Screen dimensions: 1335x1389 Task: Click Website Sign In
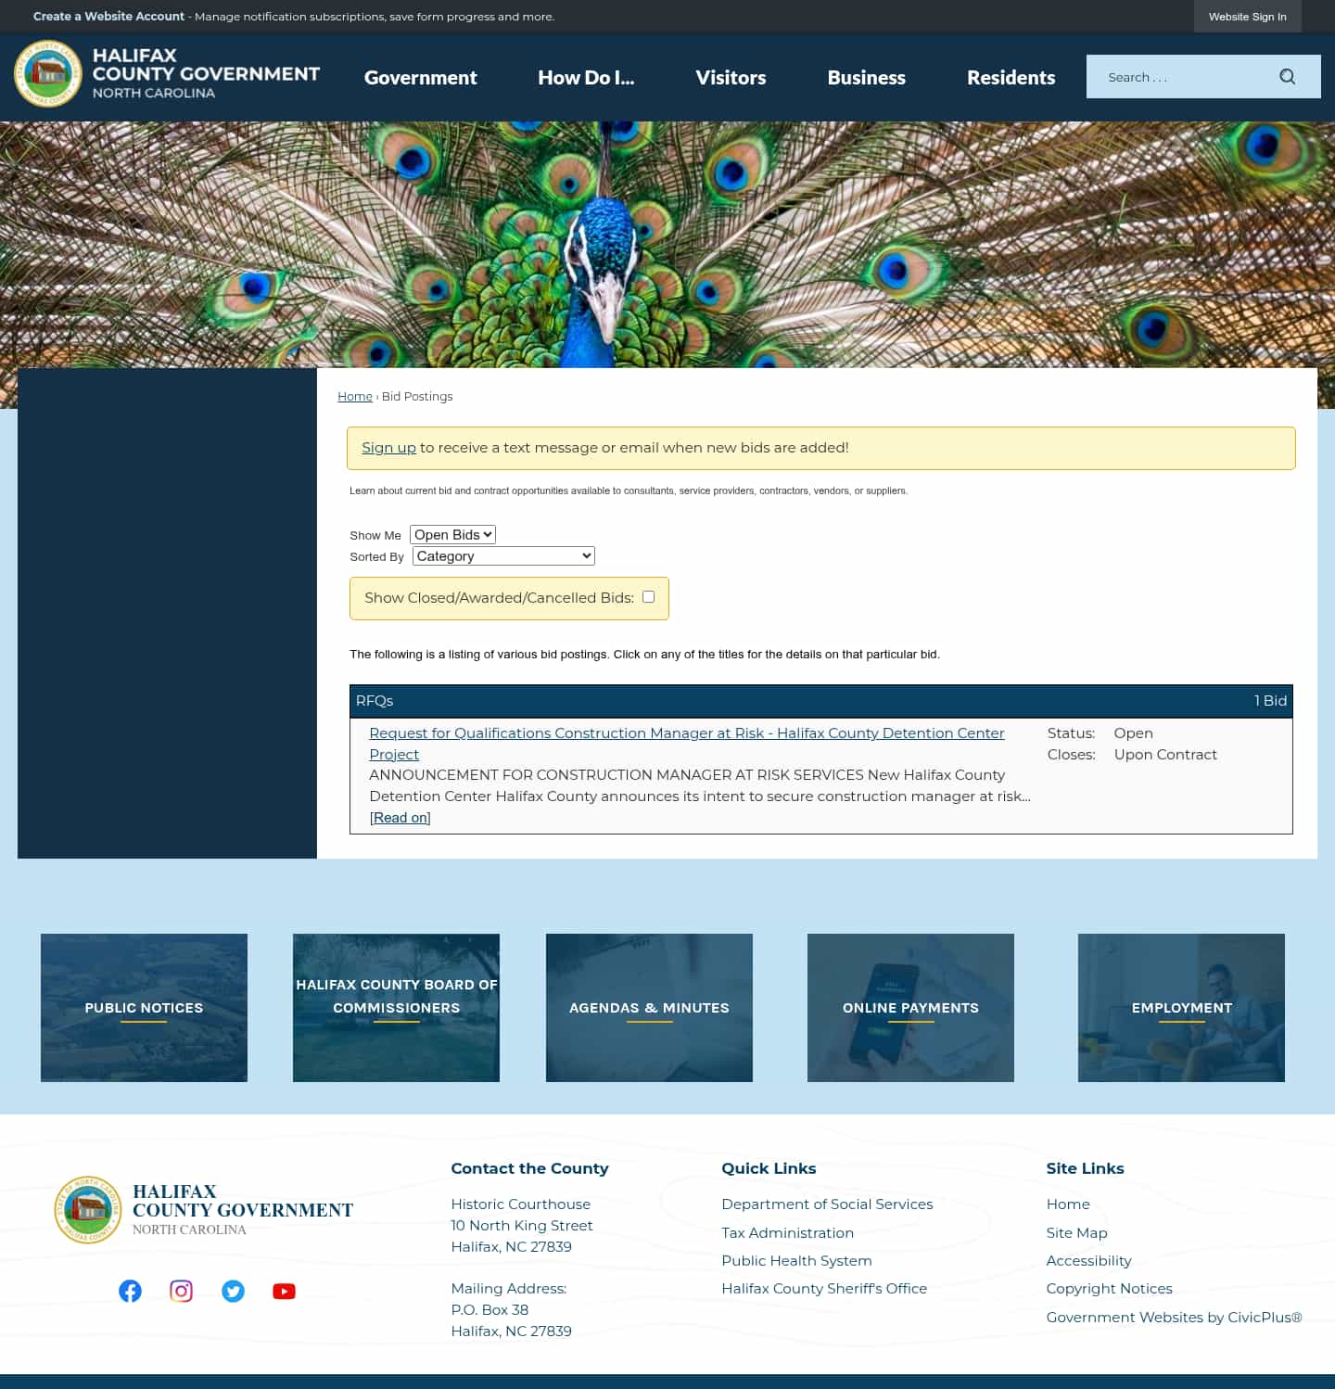[x=1247, y=16]
